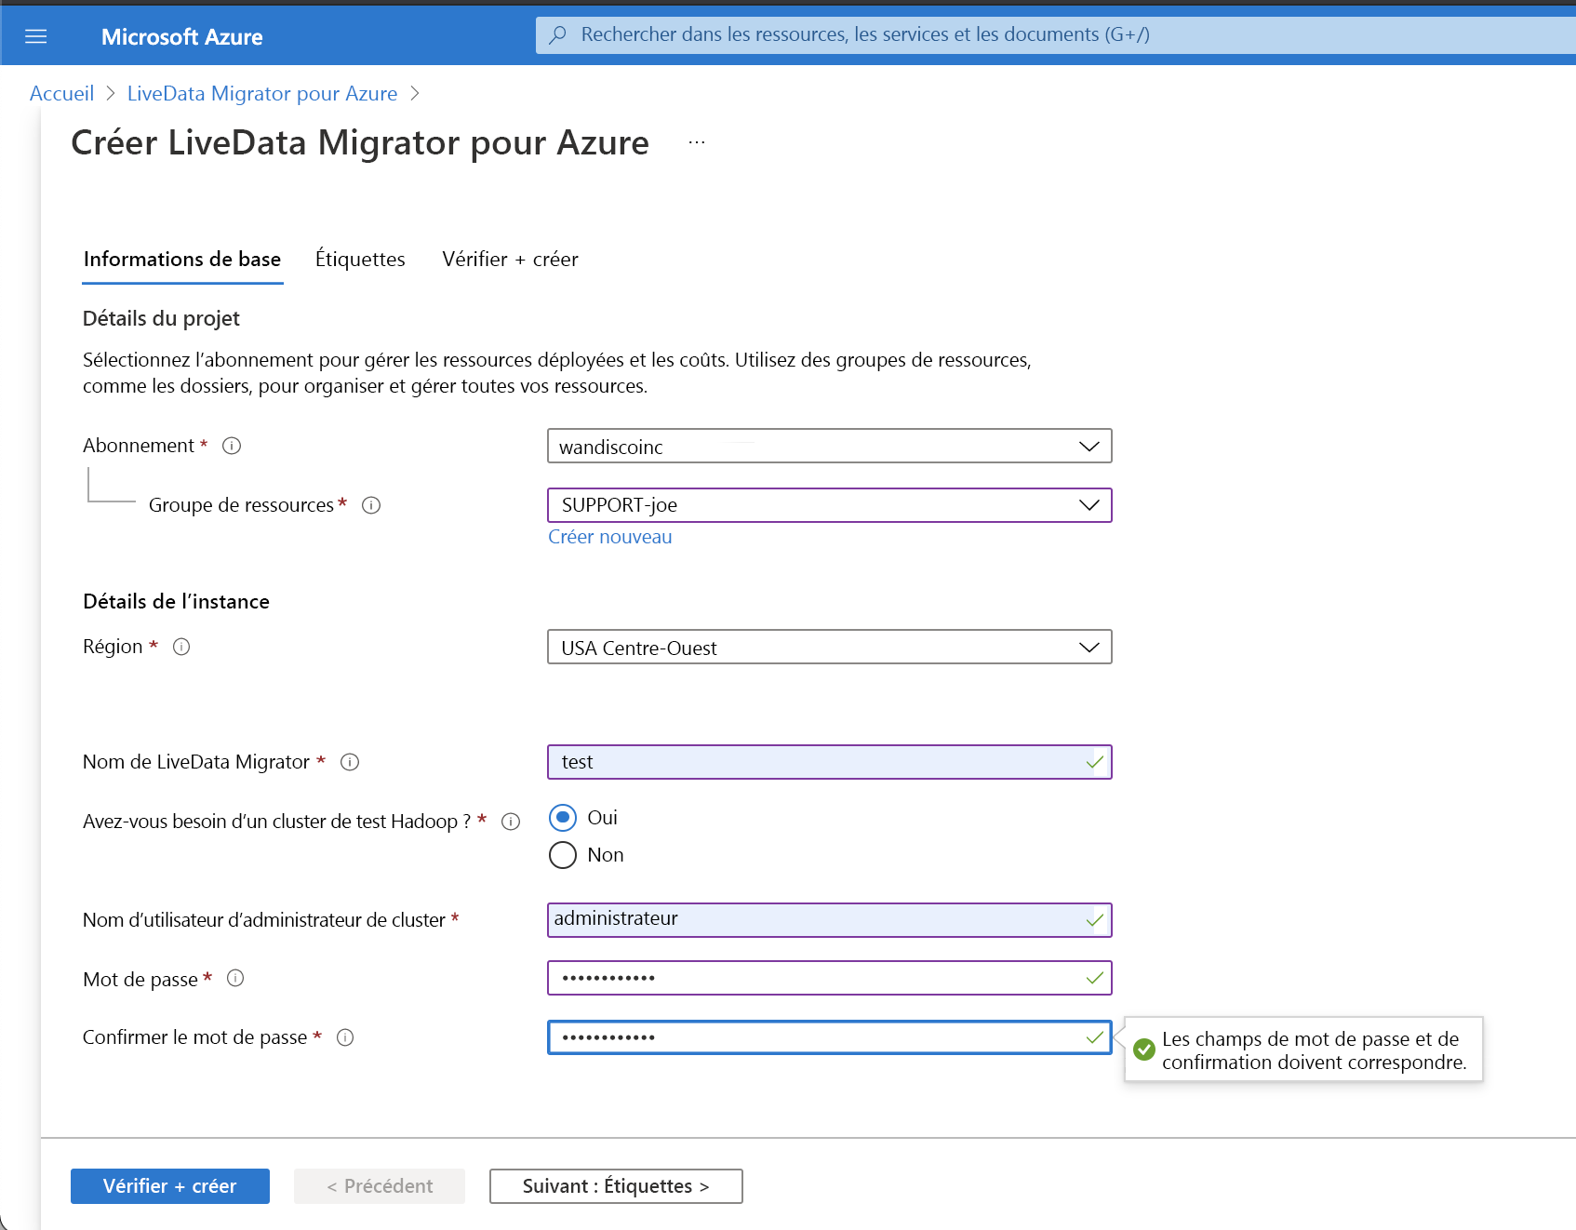This screenshot has height=1230, width=1576.
Task: Show info for Confirmer le mot de passe
Action: 345,1037
